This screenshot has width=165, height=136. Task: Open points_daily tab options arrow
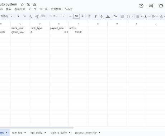pyautogui.click(x=70, y=133)
